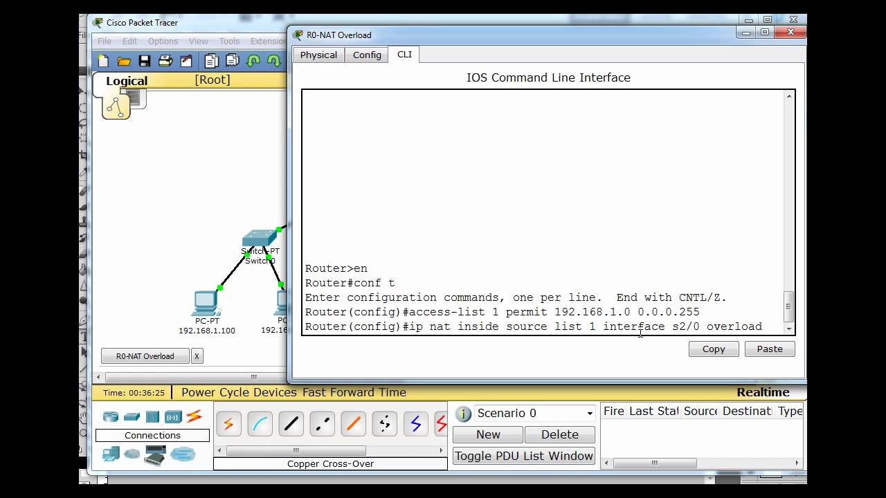This screenshot has width=886, height=498.
Task: Switch to the Config tab
Action: coord(367,55)
